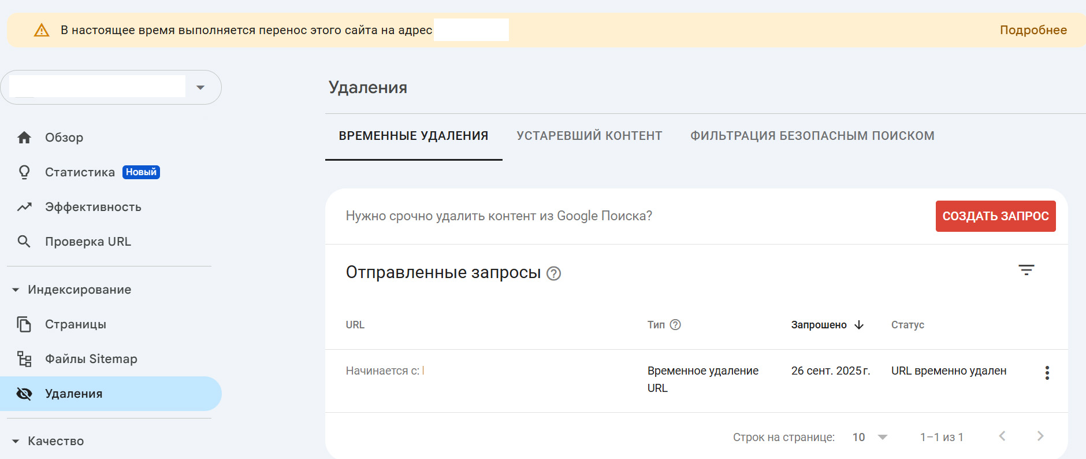Open the Performance trend icon

(x=24, y=207)
